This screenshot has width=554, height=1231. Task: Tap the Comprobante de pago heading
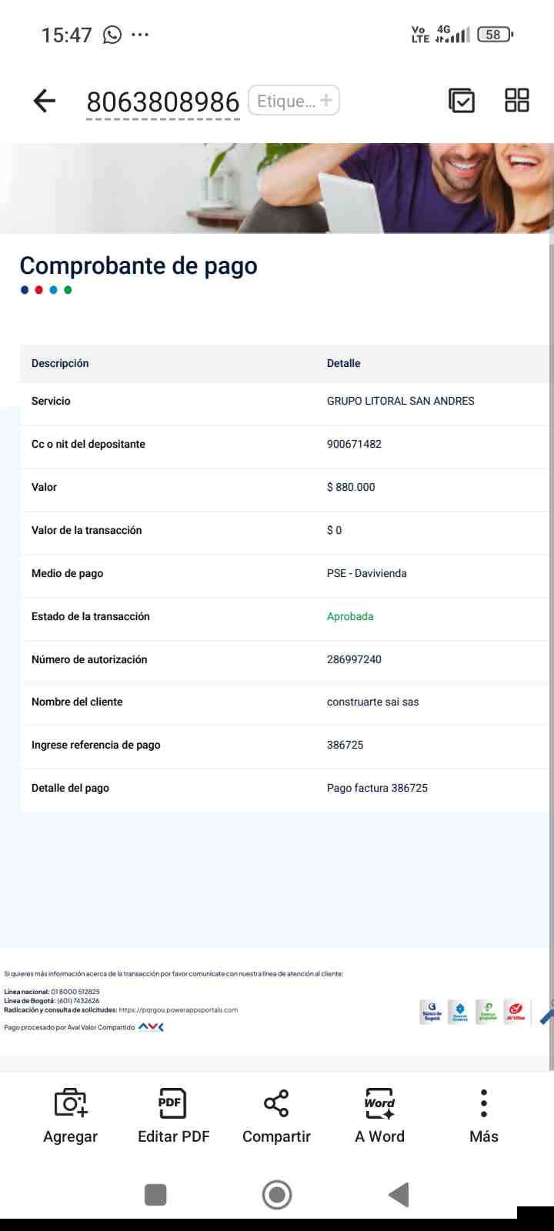click(138, 265)
